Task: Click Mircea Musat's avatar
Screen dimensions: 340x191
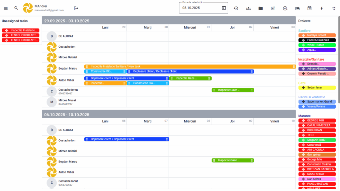Action: tap(51, 102)
